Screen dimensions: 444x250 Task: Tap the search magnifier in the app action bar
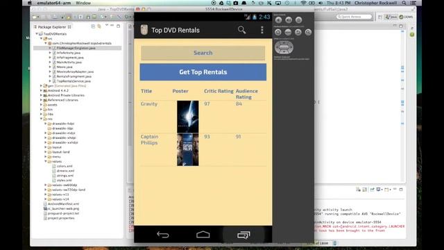(x=241, y=30)
